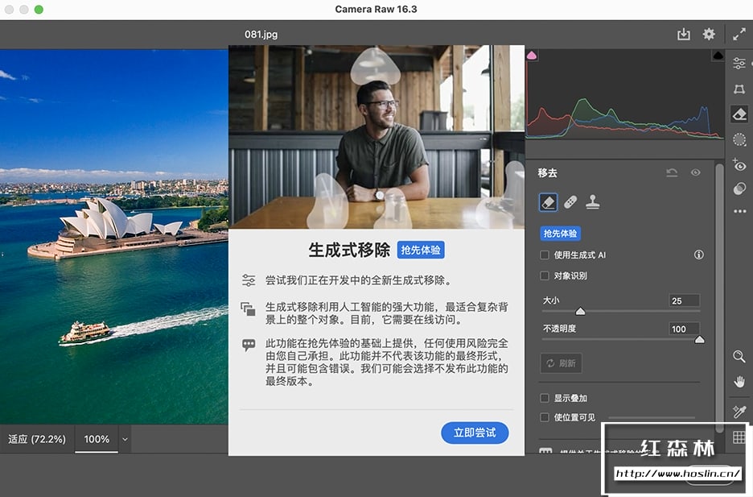
Task: Open the Masking dashed-circle tool
Action: click(739, 139)
